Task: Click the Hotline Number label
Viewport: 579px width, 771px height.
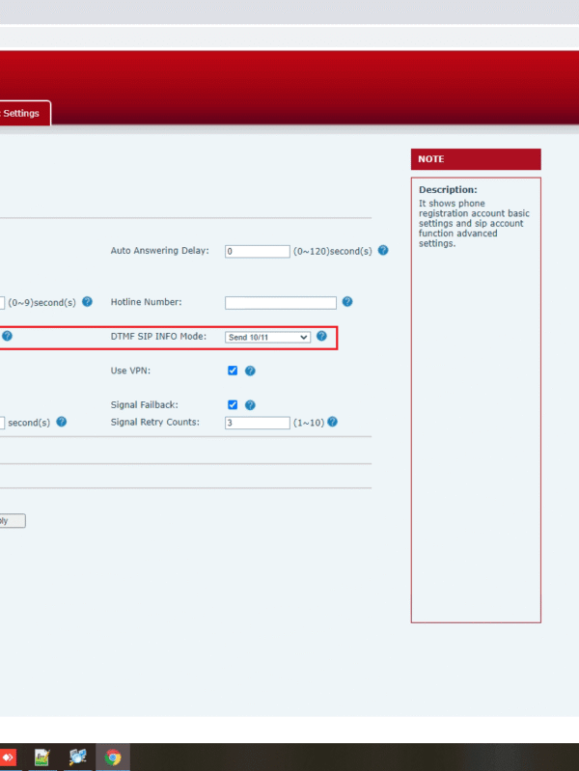Action: pos(146,302)
